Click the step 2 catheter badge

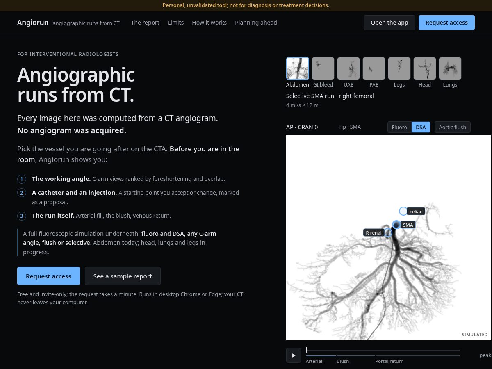[21, 193]
